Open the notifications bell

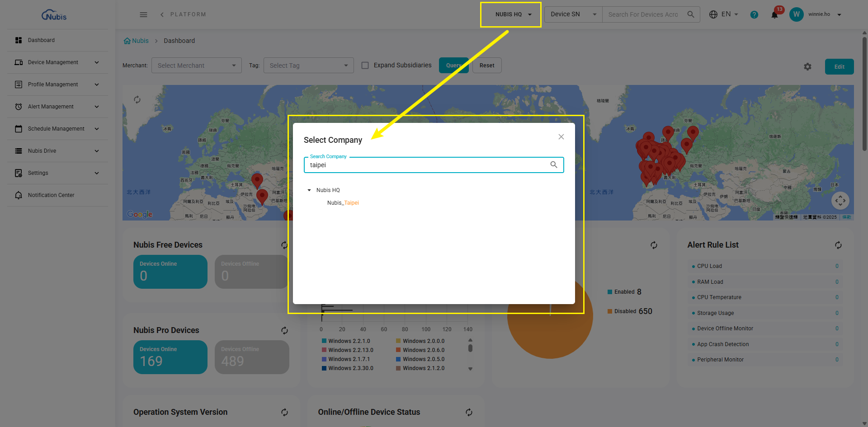(x=774, y=15)
